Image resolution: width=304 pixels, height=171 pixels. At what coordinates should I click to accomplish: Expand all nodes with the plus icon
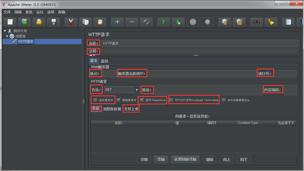click(117, 22)
